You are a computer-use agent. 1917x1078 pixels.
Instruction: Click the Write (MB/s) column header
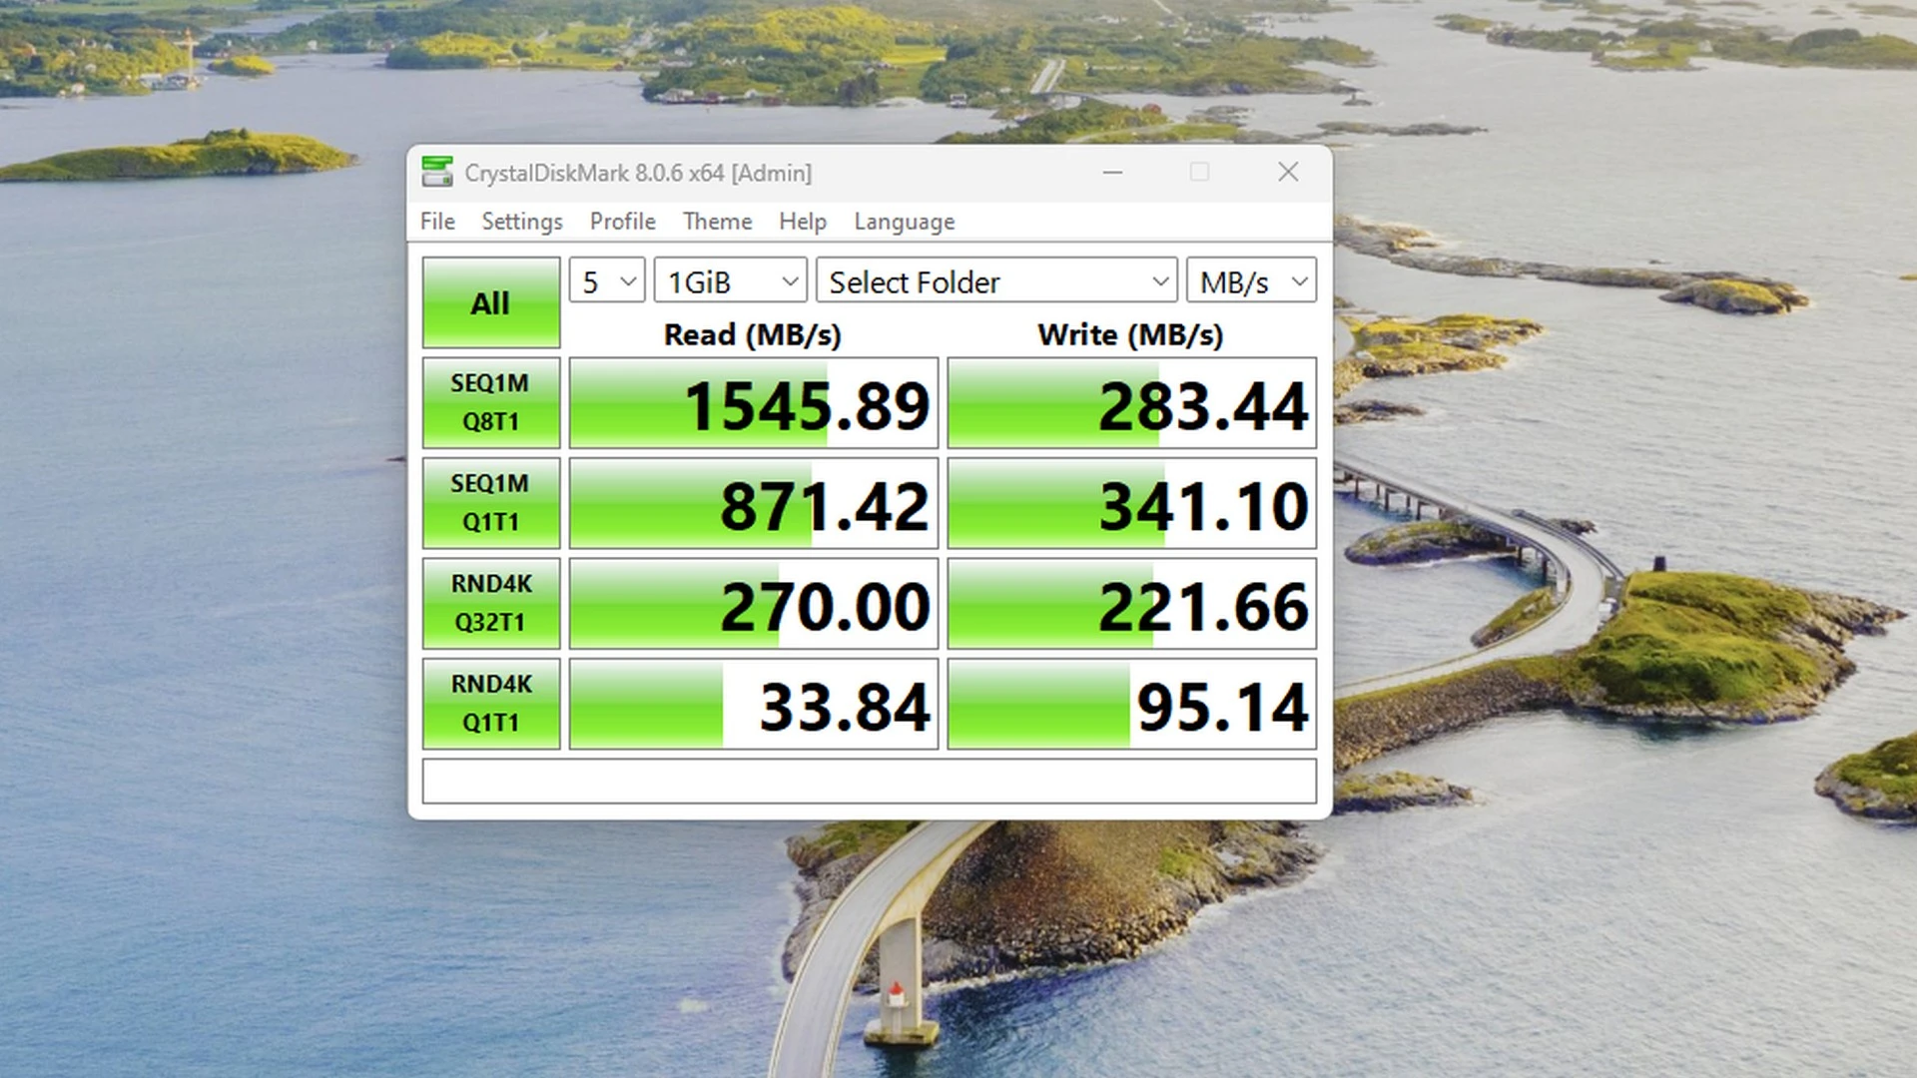coord(1130,334)
